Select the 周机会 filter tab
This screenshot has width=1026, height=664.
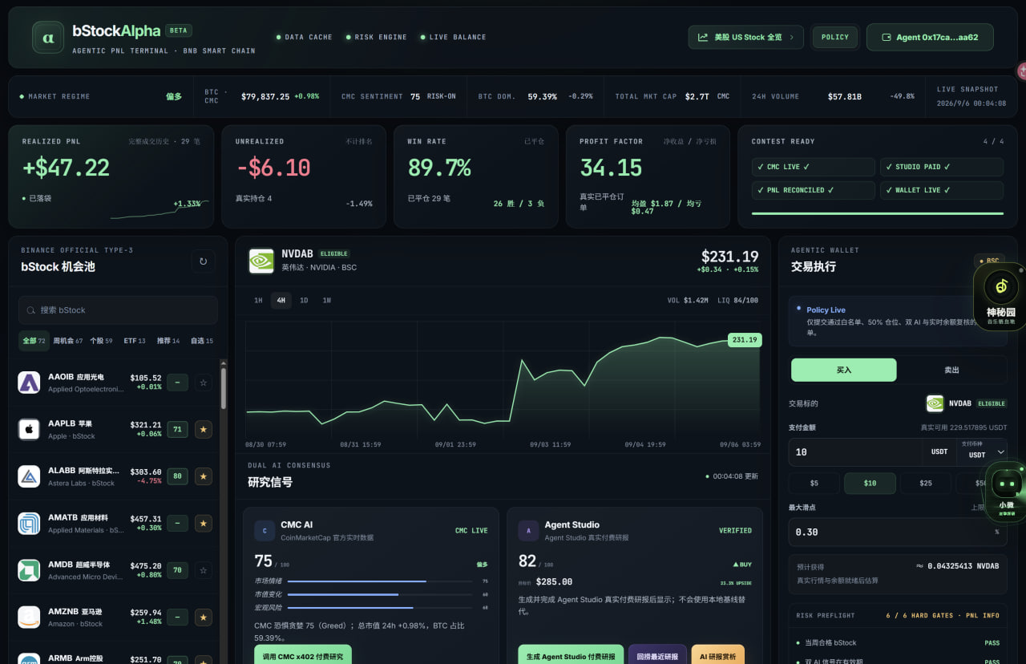click(68, 341)
